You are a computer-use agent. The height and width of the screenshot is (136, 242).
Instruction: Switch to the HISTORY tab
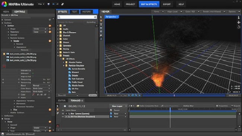click(86, 12)
